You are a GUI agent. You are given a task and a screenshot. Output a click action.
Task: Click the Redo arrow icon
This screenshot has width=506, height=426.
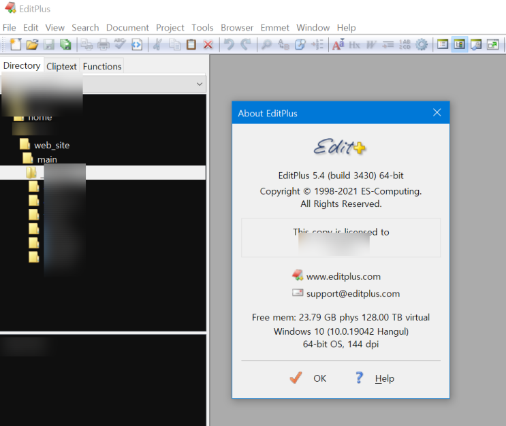pos(246,44)
